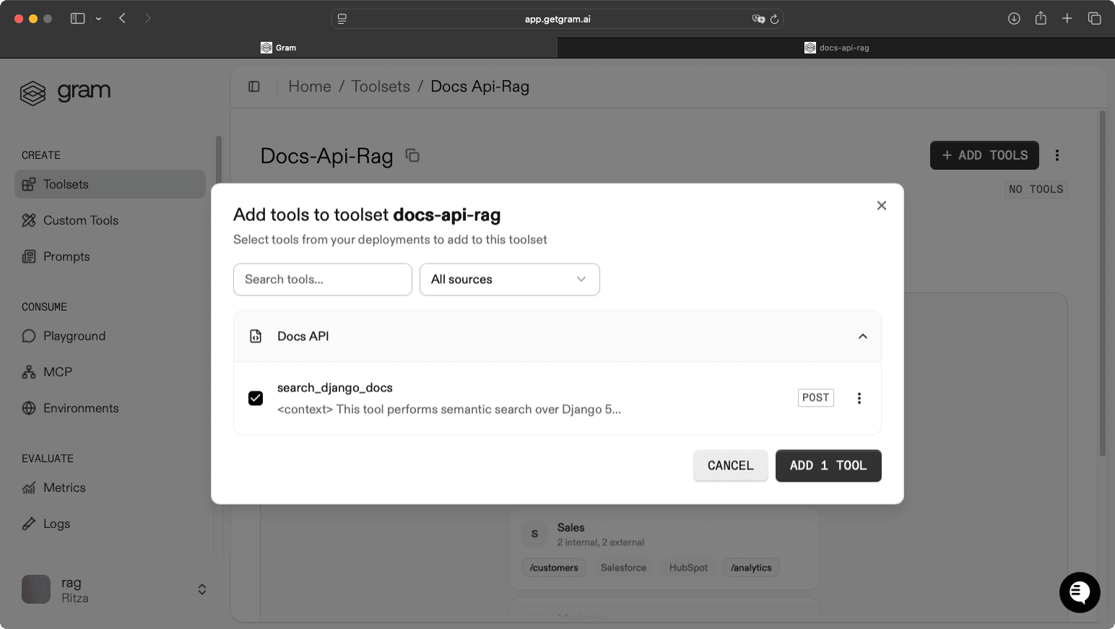The width and height of the screenshot is (1115, 629).
Task: Collapse the Docs API source group
Action: [x=862, y=336]
